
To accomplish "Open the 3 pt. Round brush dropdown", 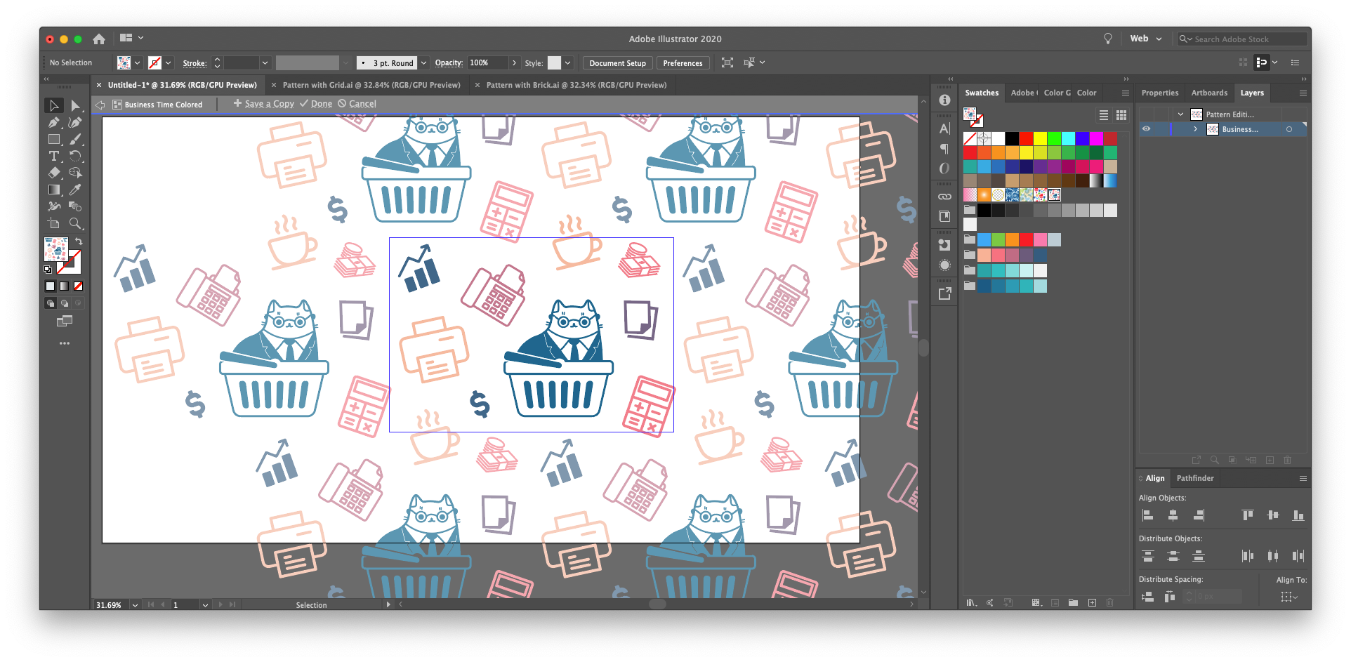I will tap(424, 63).
